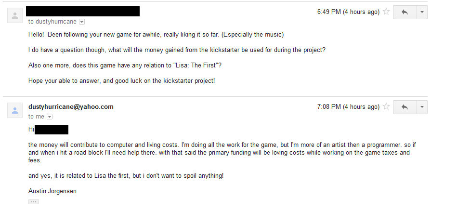Click the 'to me' recipient text
The height and width of the screenshot is (211, 457).
pos(36,116)
